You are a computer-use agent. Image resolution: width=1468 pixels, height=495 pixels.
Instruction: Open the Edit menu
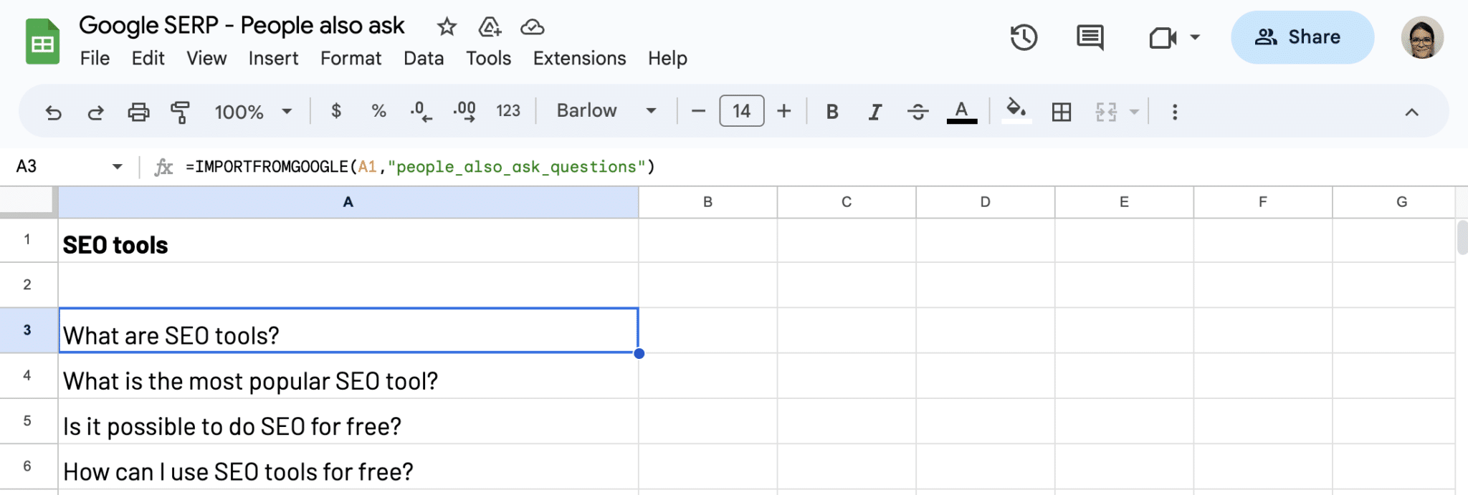(x=148, y=58)
